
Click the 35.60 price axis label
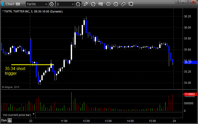[x=187, y=50]
